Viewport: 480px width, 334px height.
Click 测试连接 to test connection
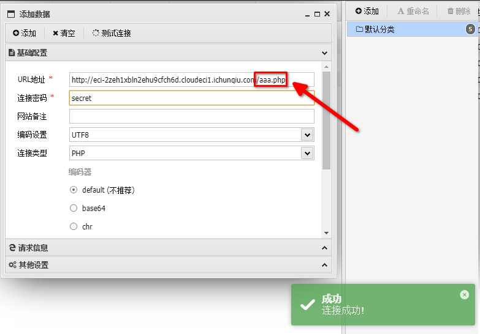point(112,34)
